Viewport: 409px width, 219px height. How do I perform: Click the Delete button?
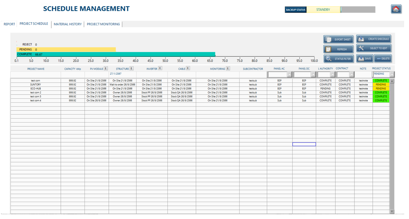point(383,59)
